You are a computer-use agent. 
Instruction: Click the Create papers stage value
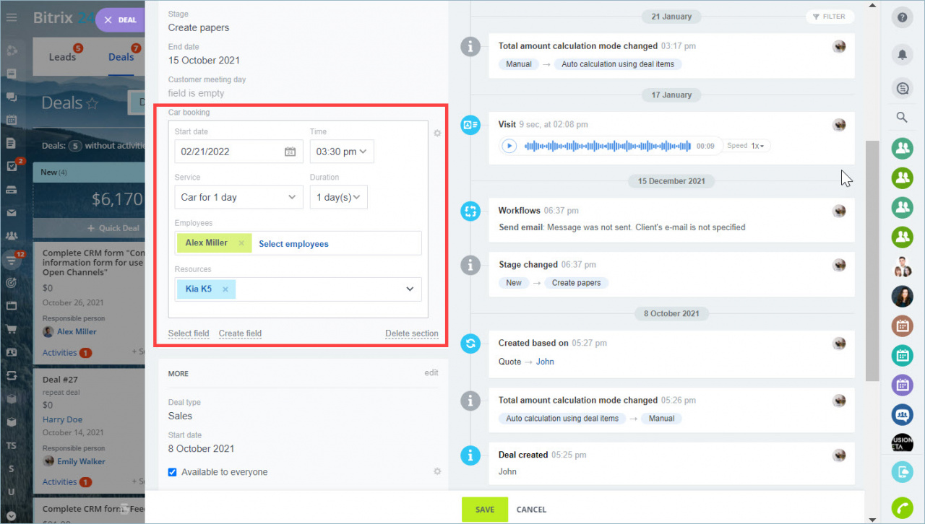coord(199,27)
